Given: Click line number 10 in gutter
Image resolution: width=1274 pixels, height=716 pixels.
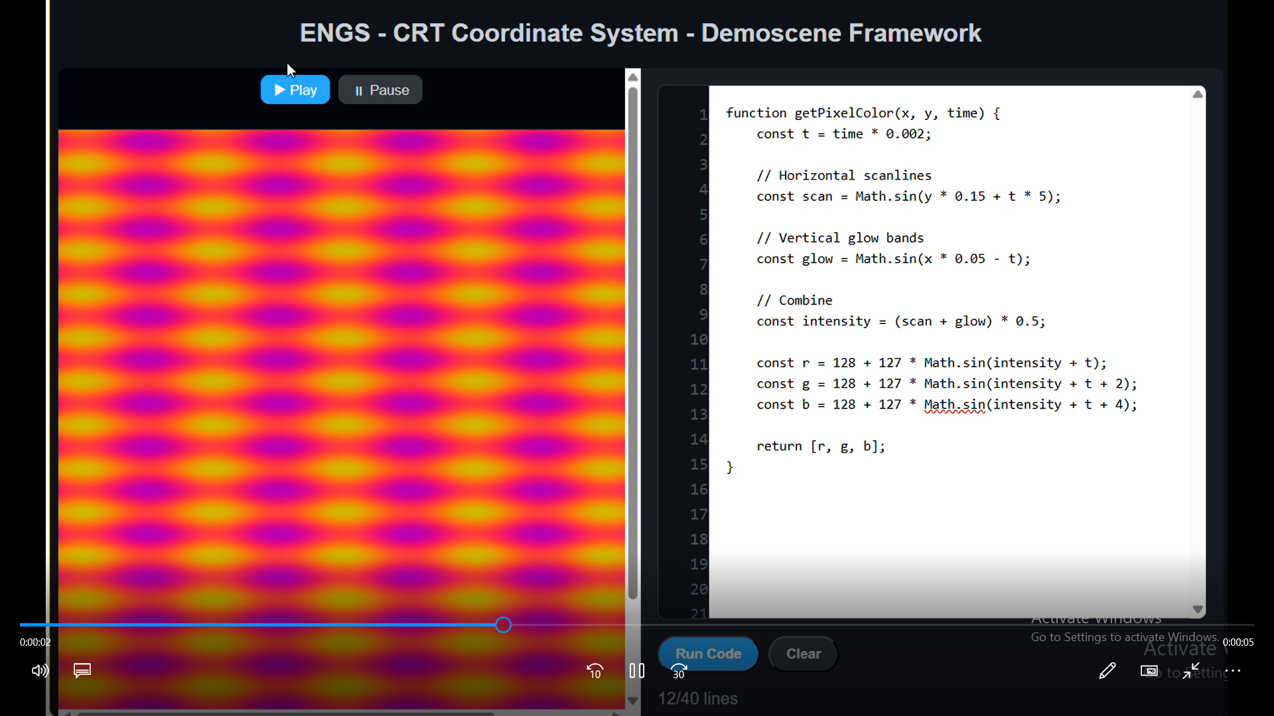Looking at the screenshot, I should pos(699,339).
